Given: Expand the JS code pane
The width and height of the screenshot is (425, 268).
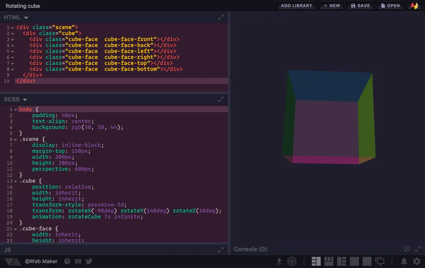Looking at the screenshot, I should 221,250.
